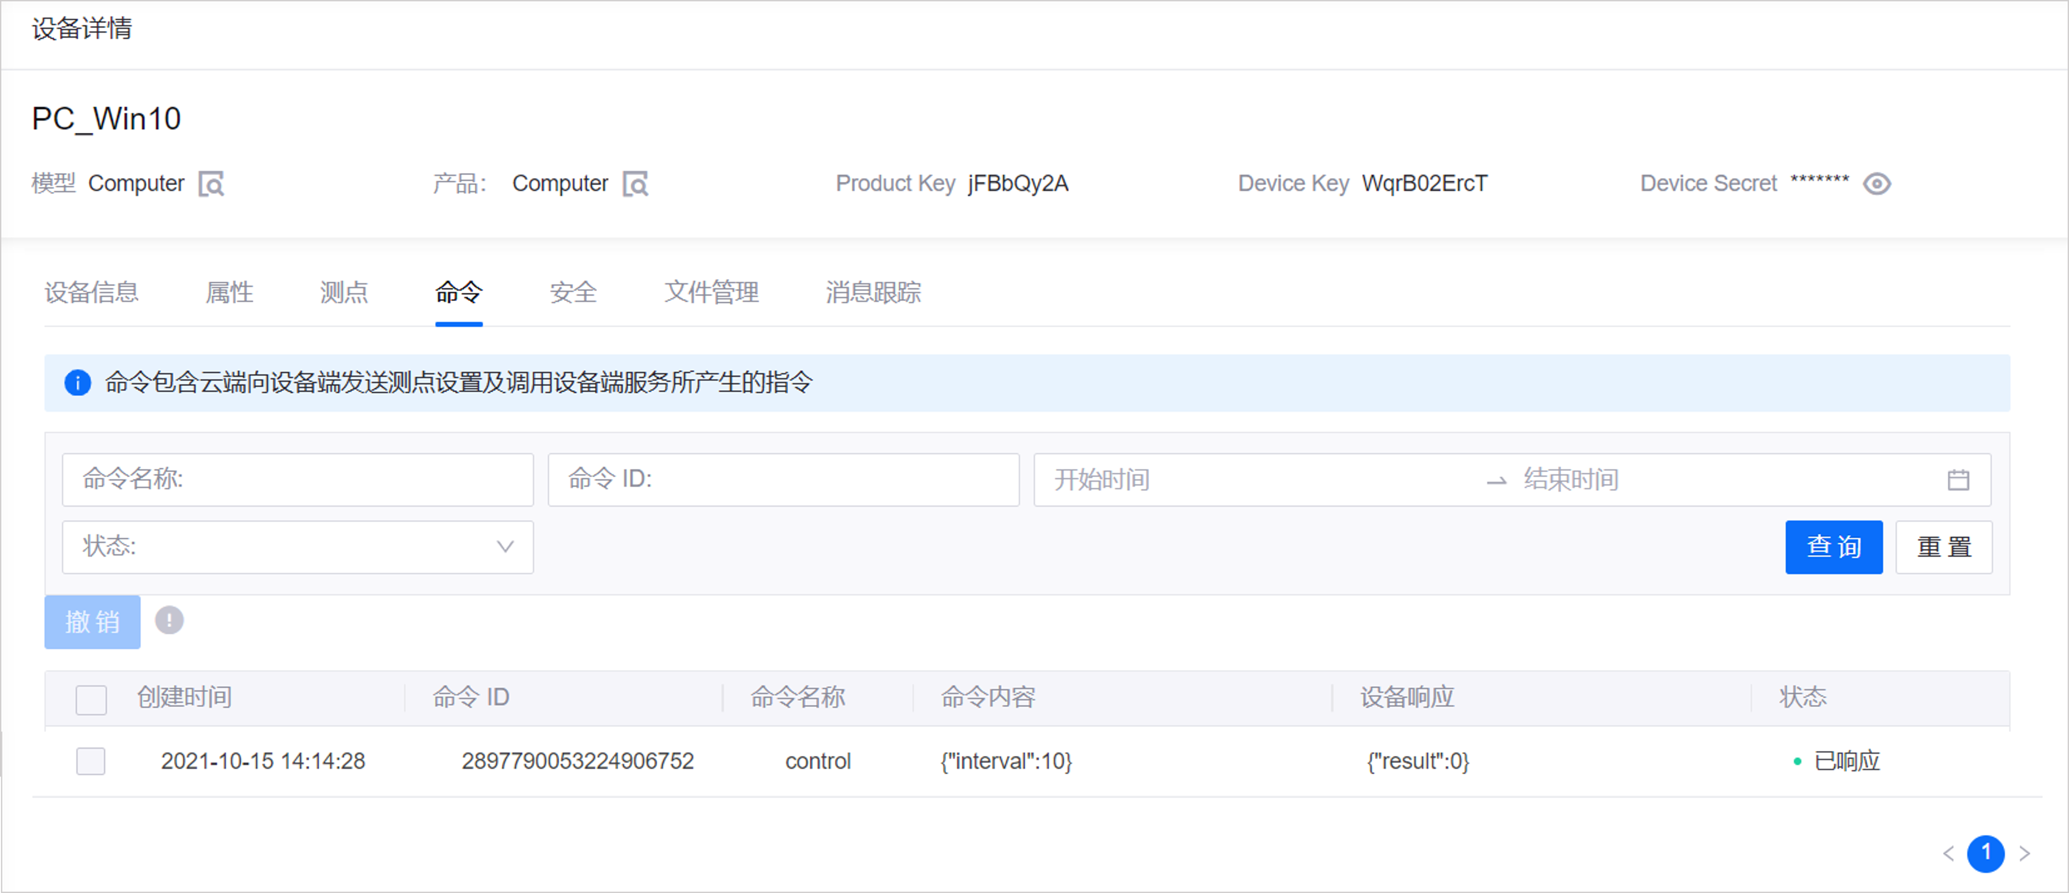Reveal the Device Secret with eye icon
Viewport: 2069px width, 893px height.
(x=1876, y=184)
